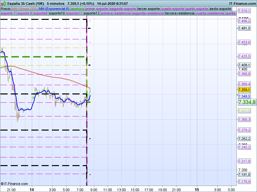Screen dimensions: 257x192
Task: Click the 7.262,2 black price tag
Action: pyautogui.click(x=244, y=139)
